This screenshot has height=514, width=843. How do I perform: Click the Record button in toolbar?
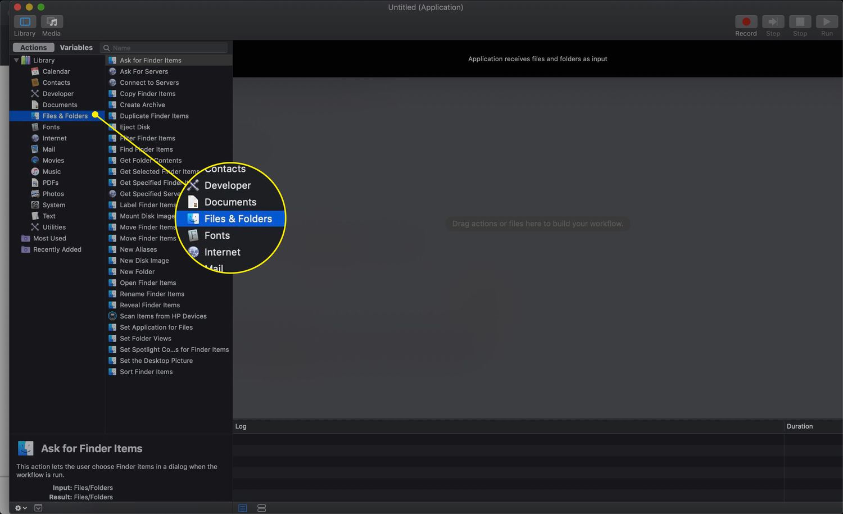[746, 22]
